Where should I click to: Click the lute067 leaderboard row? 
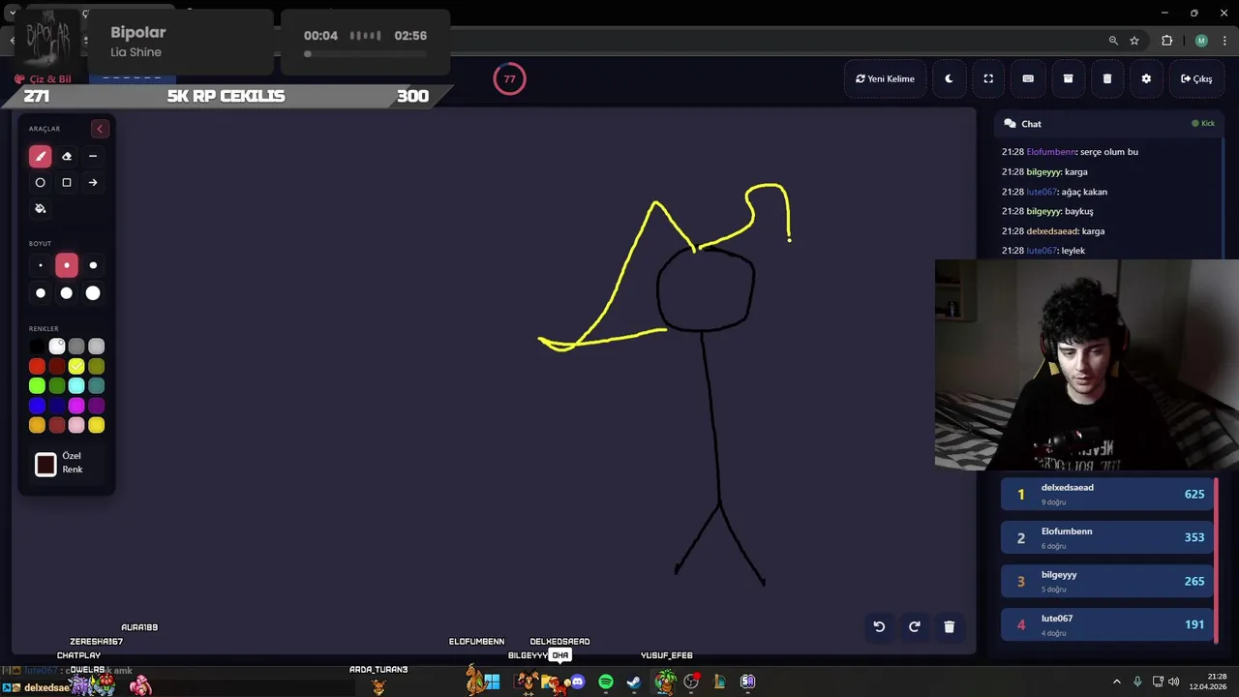pos(1108,624)
